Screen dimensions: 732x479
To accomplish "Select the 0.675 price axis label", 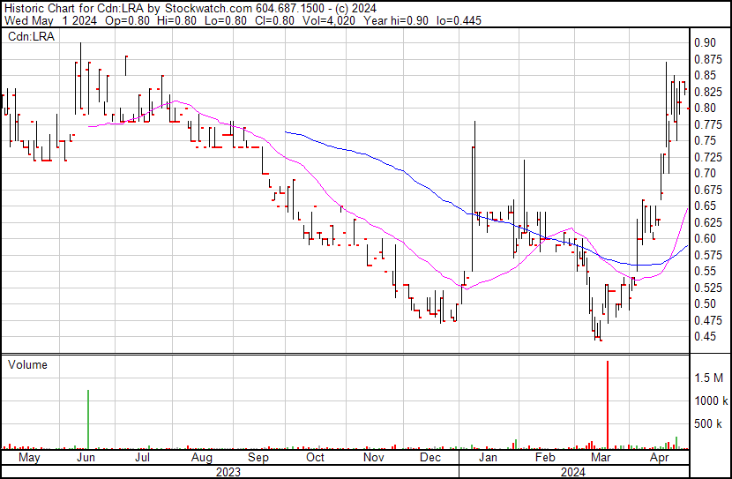I will [x=708, y=190].
